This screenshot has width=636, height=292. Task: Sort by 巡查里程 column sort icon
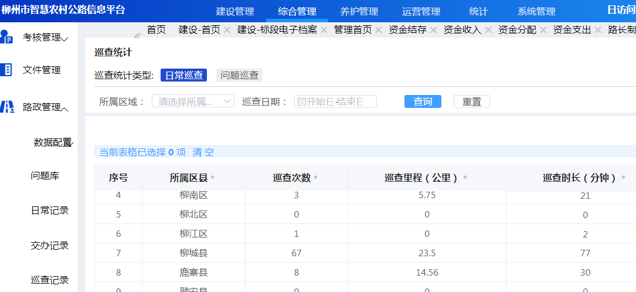click(x=465, y=178)
